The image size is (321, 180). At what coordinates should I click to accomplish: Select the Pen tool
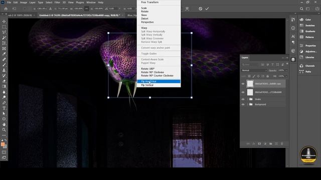4,102
